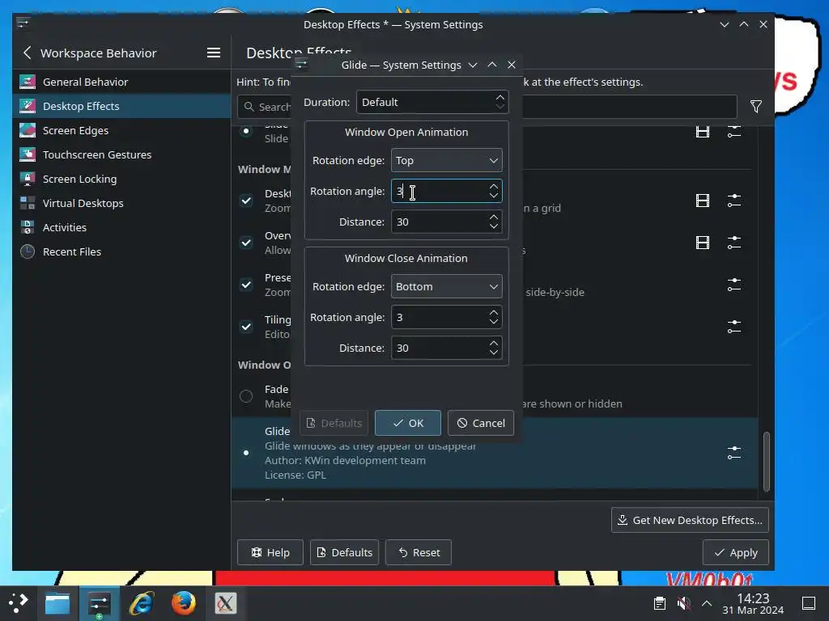
Task: Open the Duration dropdown in Glide dialog
Action: click(x=432, y=102)
